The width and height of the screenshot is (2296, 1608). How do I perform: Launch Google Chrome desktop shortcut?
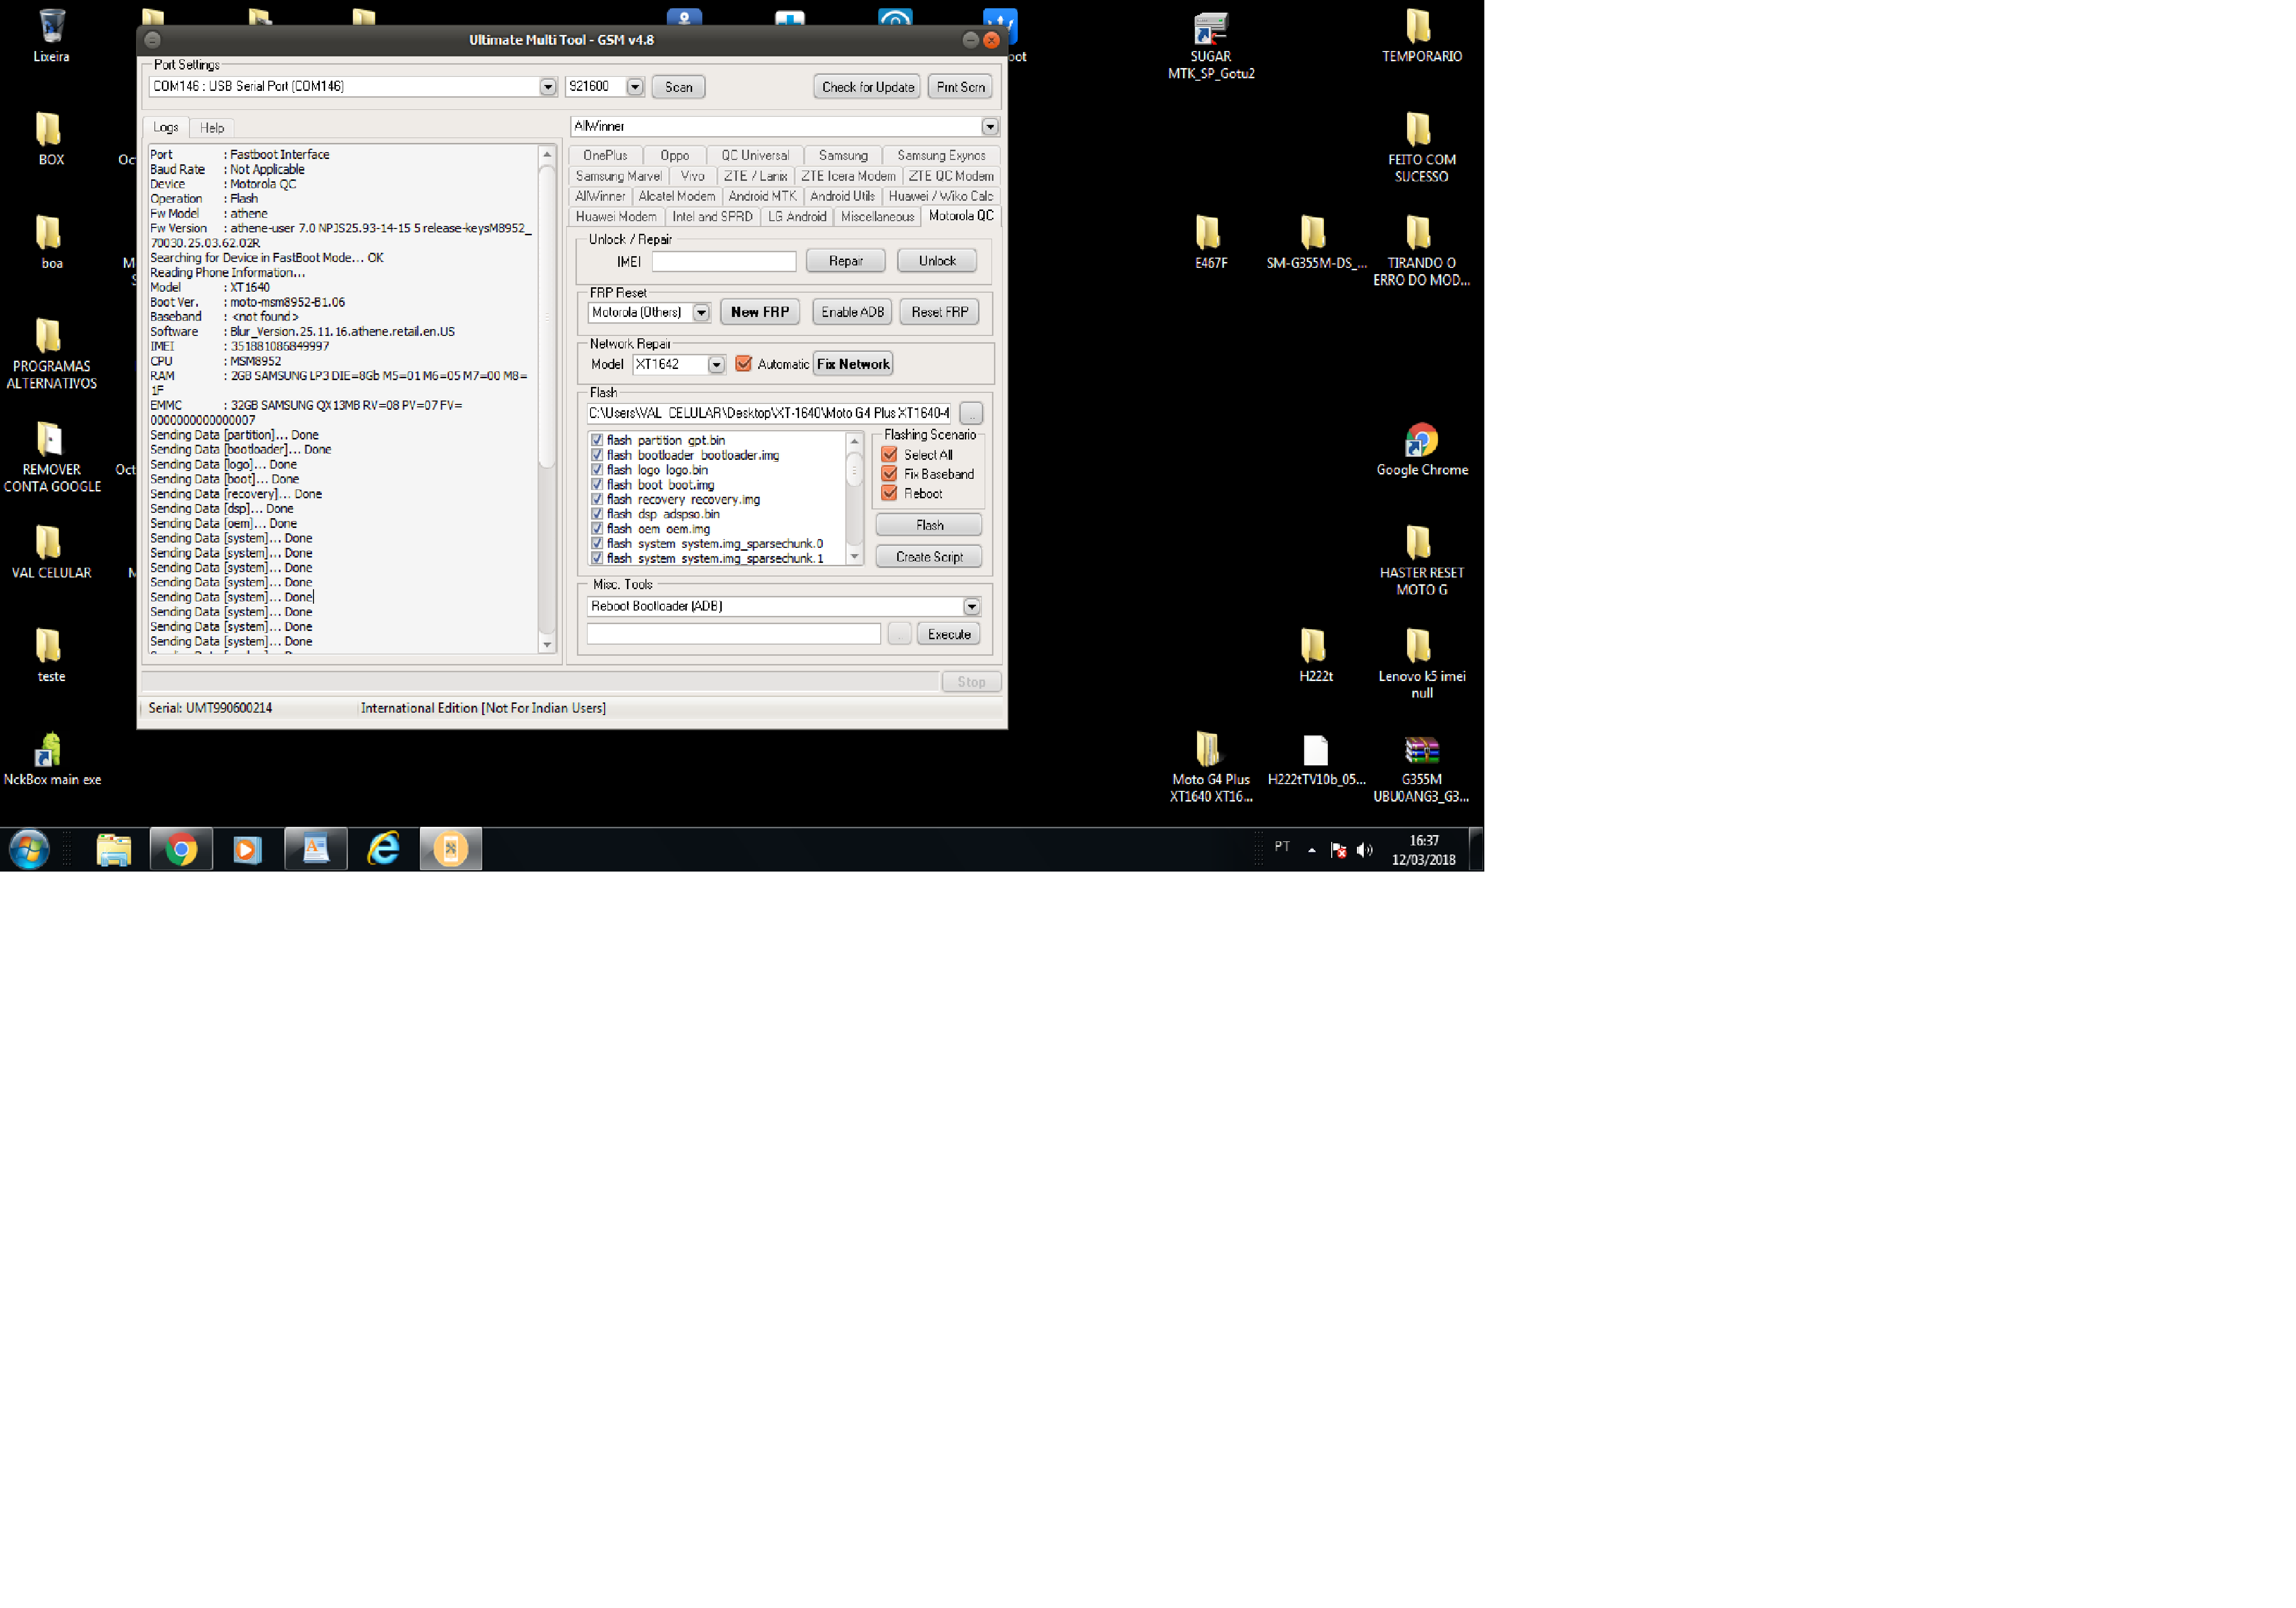[x=1421, y=449]
